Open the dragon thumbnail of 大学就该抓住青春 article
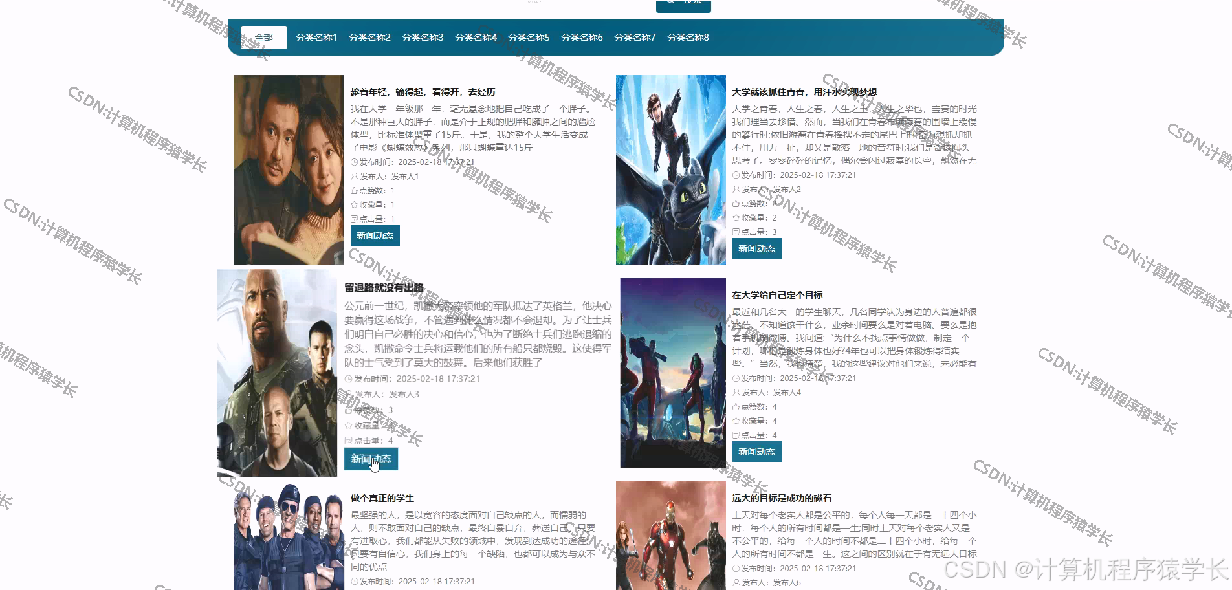Image resolution: width=1232 pixels, height=590 pixels. (x=671, y=170)
